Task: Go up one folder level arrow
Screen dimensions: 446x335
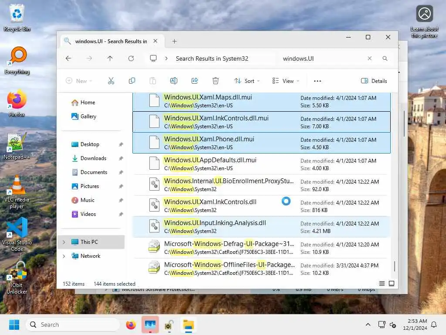Action: (110, 58)
